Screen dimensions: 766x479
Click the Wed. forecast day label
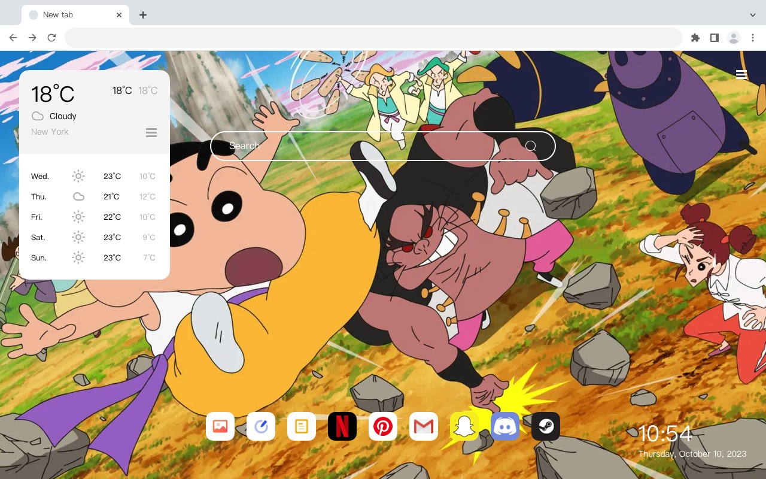40,177
